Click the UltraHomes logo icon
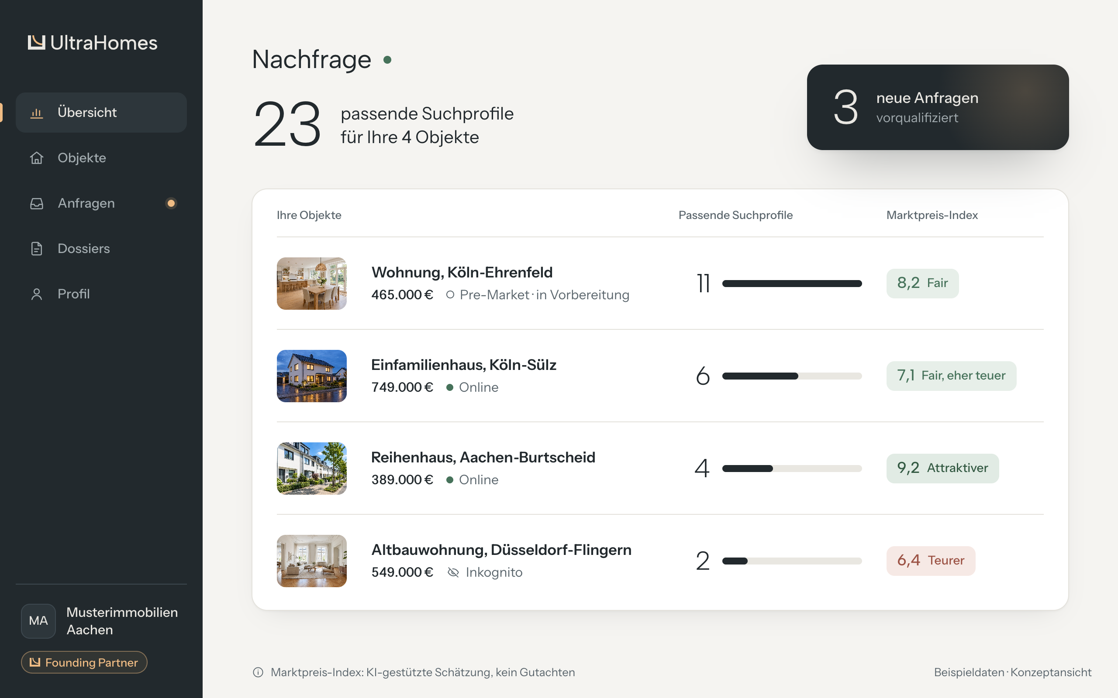1118x698 pixels. tap(37, 42)
